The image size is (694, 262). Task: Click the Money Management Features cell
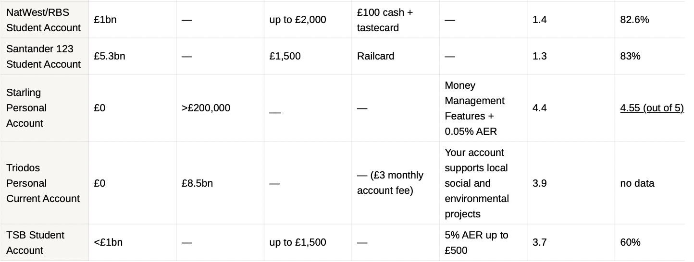(483, 108)
